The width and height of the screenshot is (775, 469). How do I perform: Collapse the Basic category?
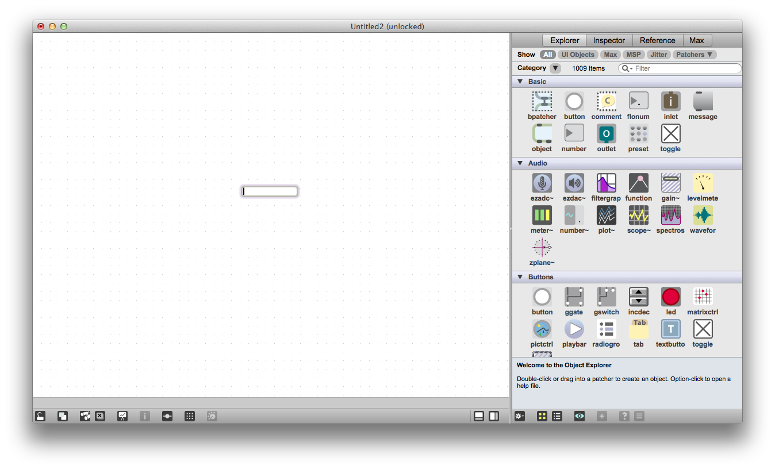(520, 82)
